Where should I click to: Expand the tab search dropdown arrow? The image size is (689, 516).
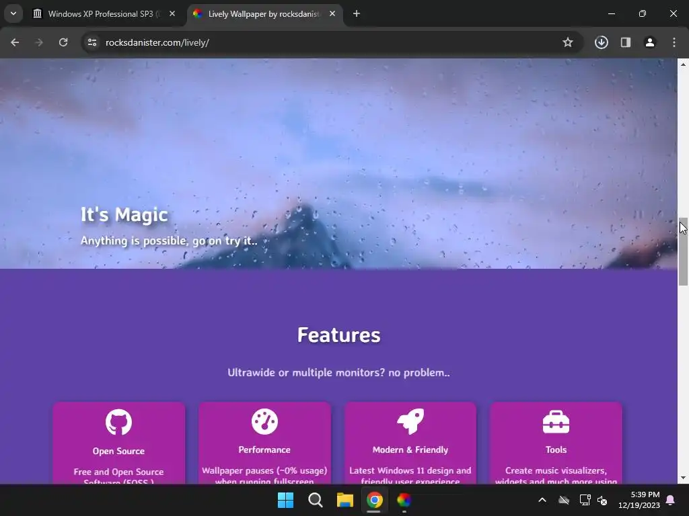tap(13, 13)
